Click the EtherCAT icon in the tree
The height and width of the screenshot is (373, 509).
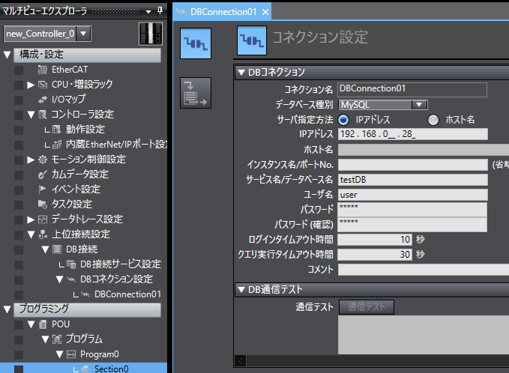click(x=43, y=70)
